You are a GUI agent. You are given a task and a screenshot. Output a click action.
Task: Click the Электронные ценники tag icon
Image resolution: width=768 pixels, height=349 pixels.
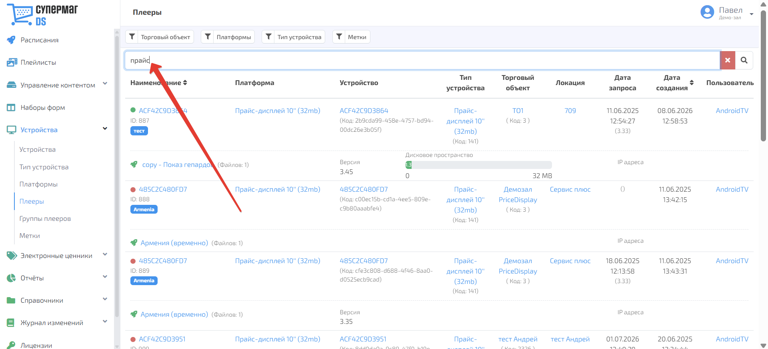[12, 256]
